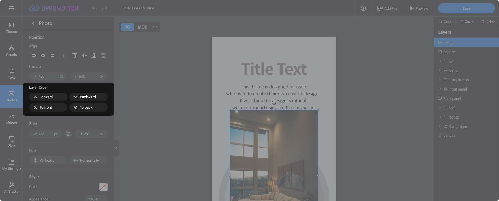Viewport: 499px width, 201px height.
Task: Click the DPROMOTION logo
Action: click(x=54, y=8)
